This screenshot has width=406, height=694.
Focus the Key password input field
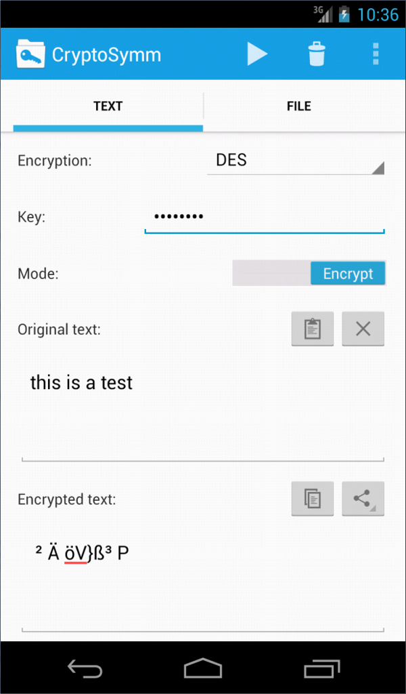click(264, 217)
